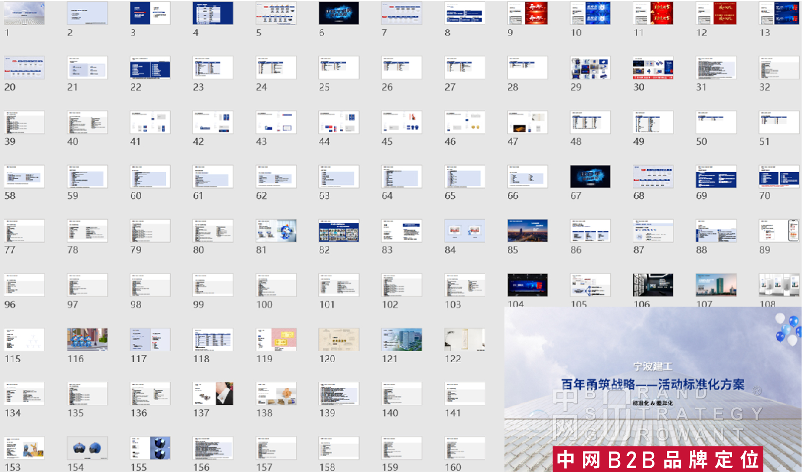Select slide 9 with red banners
The height and width of the screenshot is (472, 802).
527,13
